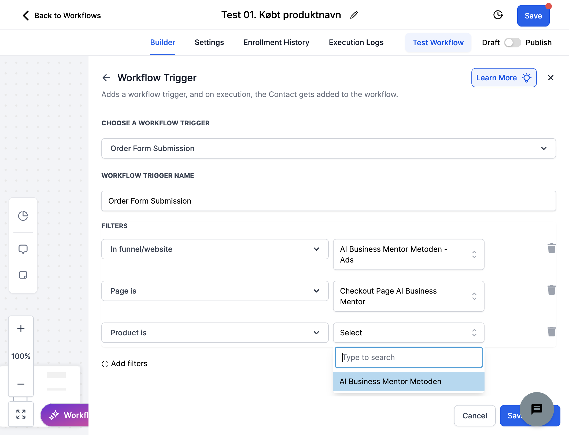569x435 pixels.
Task: Go back using Workflow Trigger arrow
Action: click(x=106, y=78)
